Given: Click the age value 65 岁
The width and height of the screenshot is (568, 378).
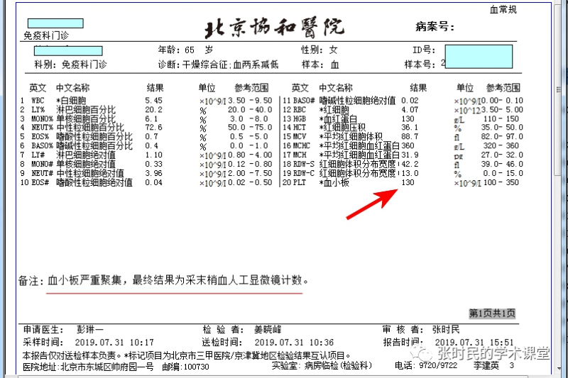Looking at the screenshot, I should 199,50.
